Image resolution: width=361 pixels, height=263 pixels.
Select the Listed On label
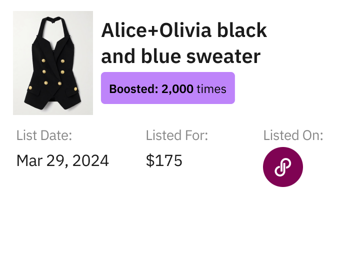[x=293, y=135]
